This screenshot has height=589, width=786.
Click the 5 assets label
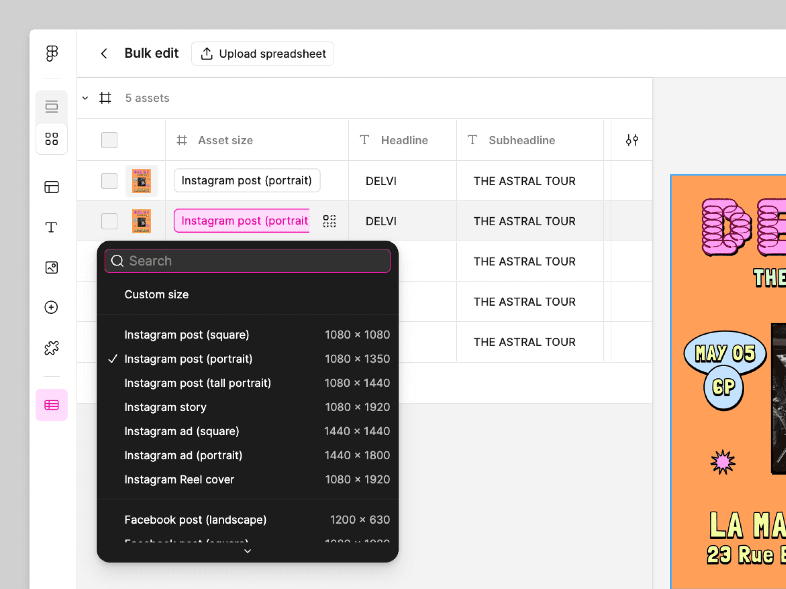pos(147,98)
